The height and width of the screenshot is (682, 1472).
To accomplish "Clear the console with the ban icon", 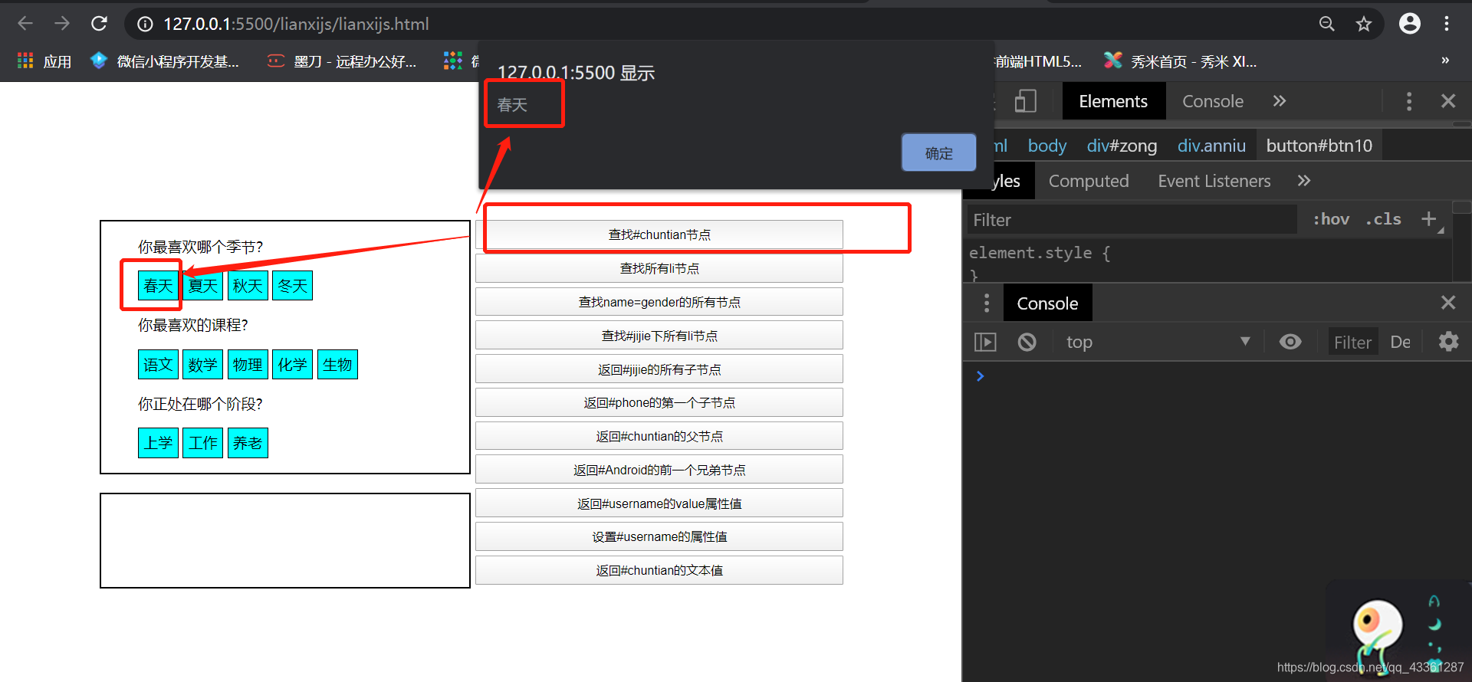I will click(x=1027, y=342).
